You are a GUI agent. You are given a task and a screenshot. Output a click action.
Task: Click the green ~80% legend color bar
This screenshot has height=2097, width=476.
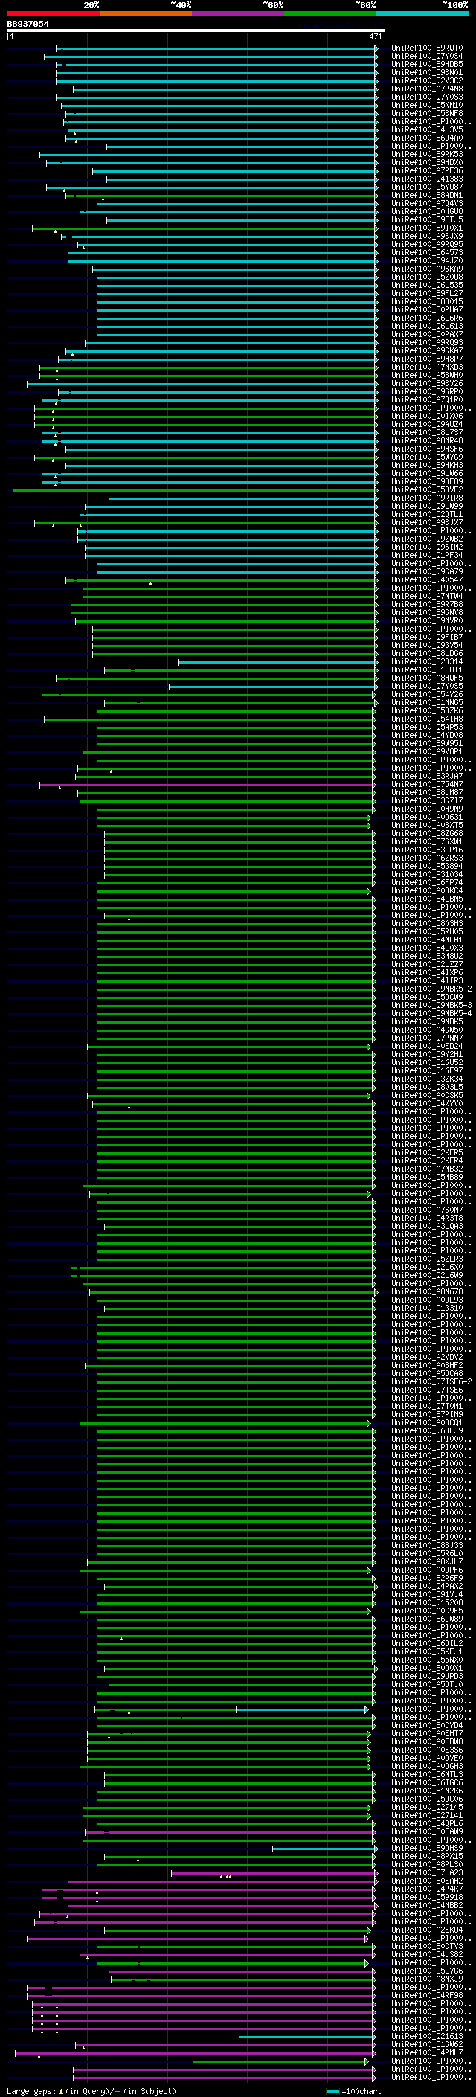point(330,13)
